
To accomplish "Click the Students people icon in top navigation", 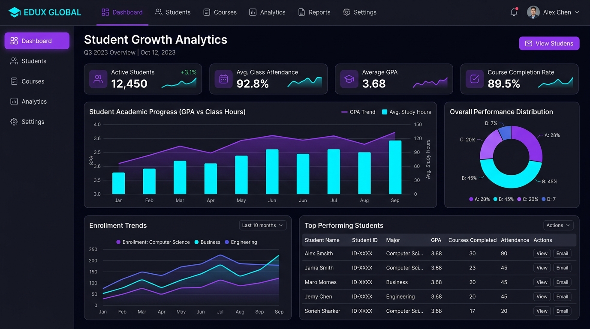I will (x=159, y=12).
